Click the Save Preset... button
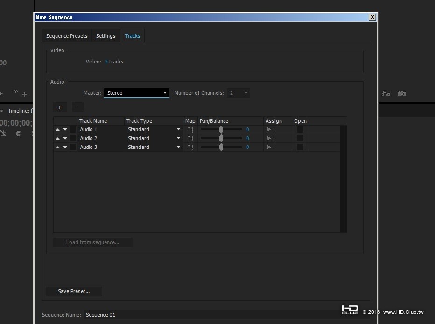Screen dimensions: 435x324 click(x=74, y=291)
